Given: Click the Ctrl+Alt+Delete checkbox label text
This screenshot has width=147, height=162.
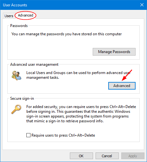Looking at the screenshot, I should coord(63,135).
